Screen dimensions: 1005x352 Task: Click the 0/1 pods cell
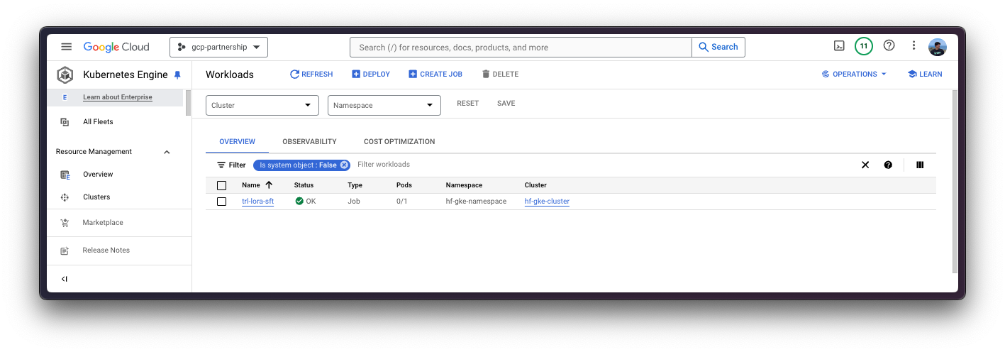pyautogui.click(x=401, y=202)
